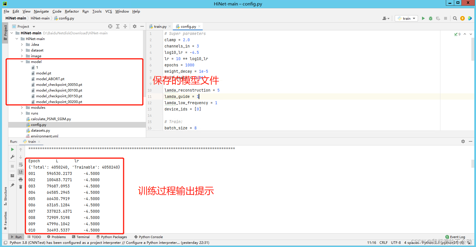Open the Problems tool window
Screen dimensions: 476x247
(x=57, y=237)
